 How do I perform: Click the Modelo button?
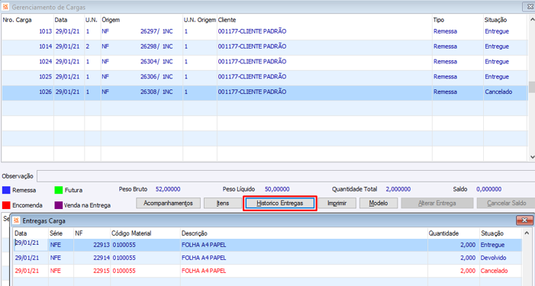coord(379,203)
